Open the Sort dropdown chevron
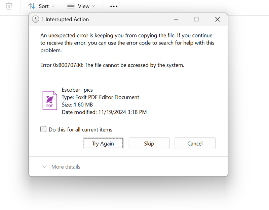Screen dimensions: 269x210 53,6
